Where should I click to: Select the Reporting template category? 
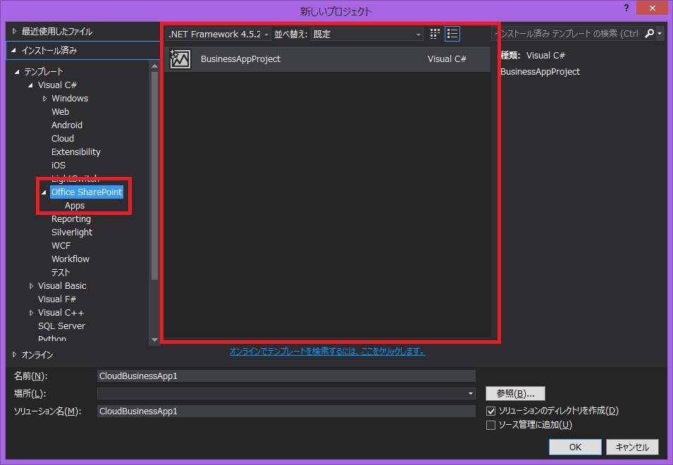(x=71, y=219)
